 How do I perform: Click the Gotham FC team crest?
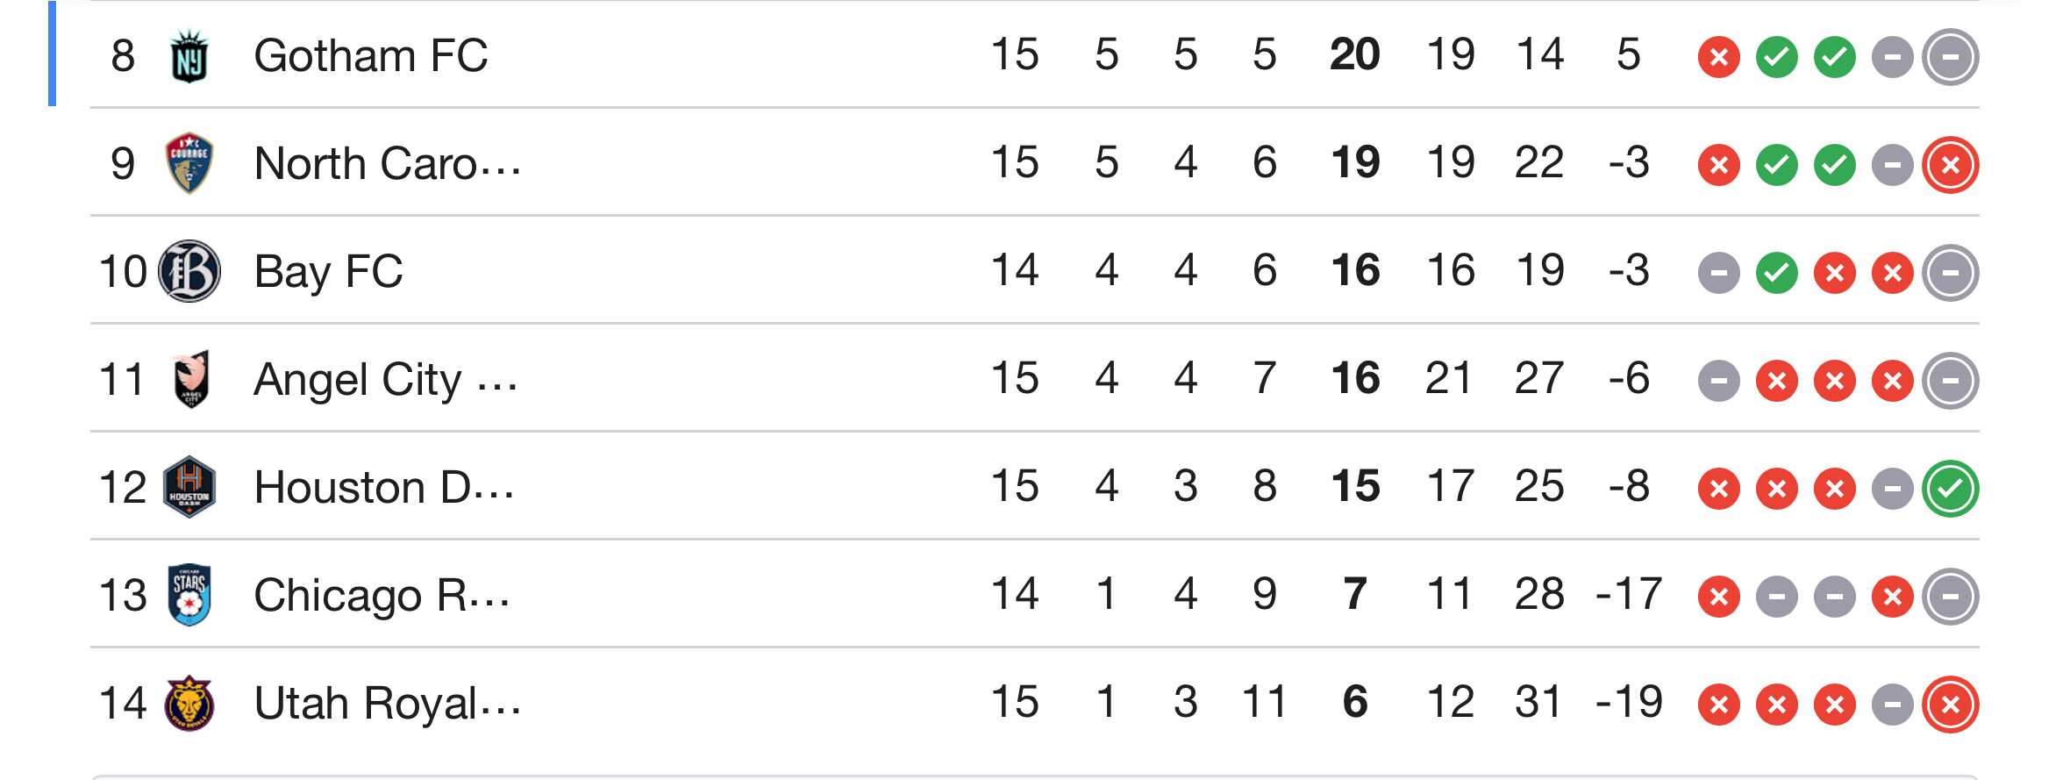click(x=189, y=56)
